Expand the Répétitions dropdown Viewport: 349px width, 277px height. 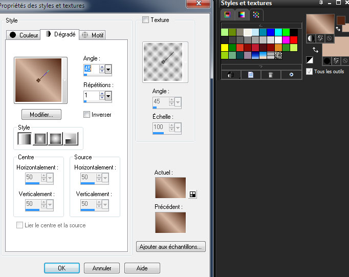(x=108, y=95)
